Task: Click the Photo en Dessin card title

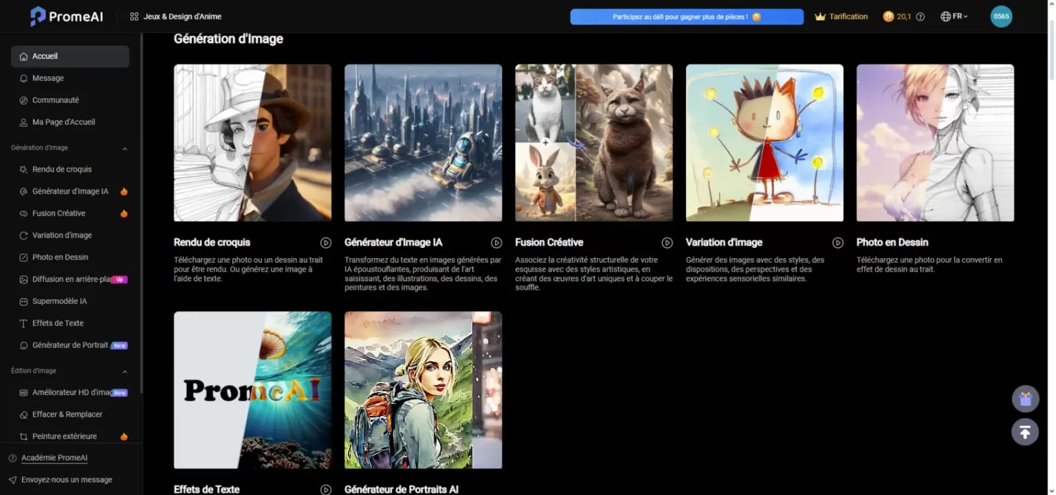Action: pos(892,242)
